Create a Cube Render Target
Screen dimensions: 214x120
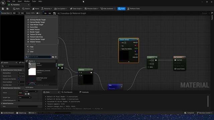(36, 25)
